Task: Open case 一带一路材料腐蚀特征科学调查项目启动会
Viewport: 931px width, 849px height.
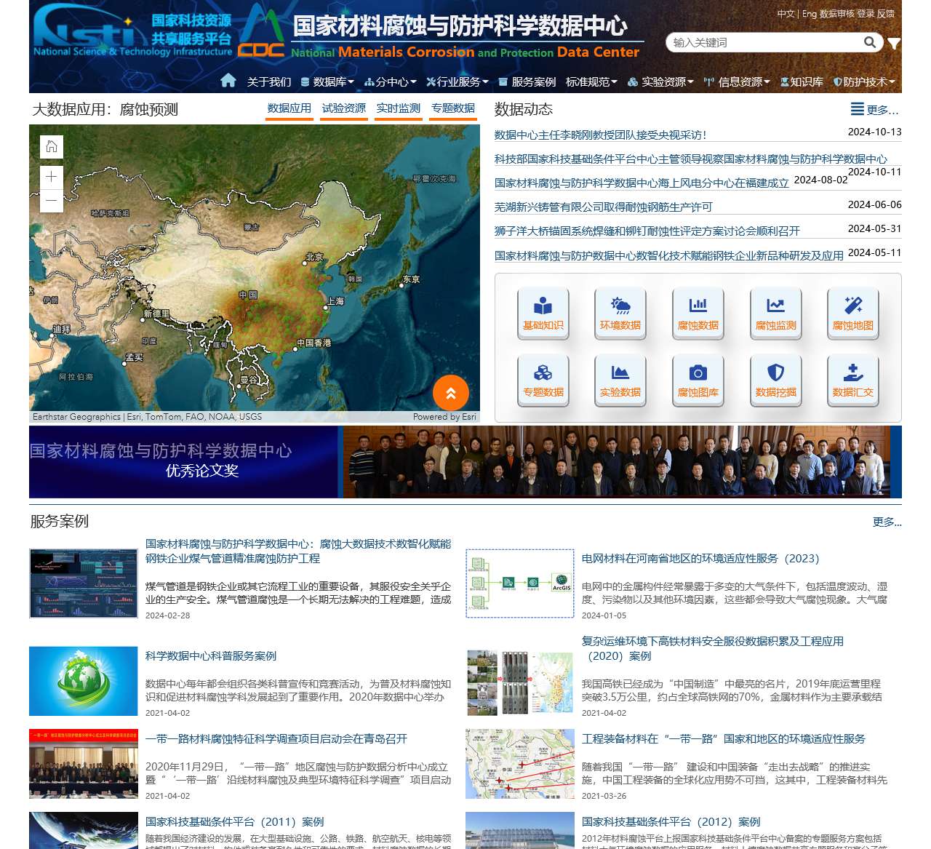Action: pos(276,738)
